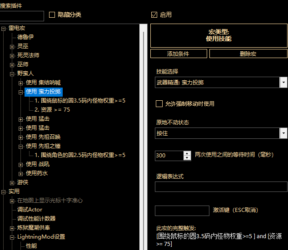Image resolution: width=288 pixels, height=250 pixels.
Task: Collapse the 使用 先祖之锤 macro node
Action: 21,146
